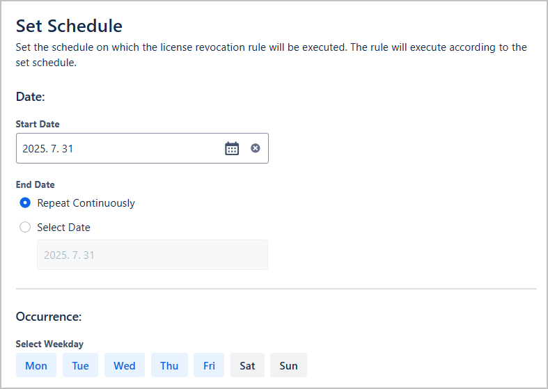Click the license revocation rule description text
The width and height of the screenshot is (548, 389).
coord(271,55)
